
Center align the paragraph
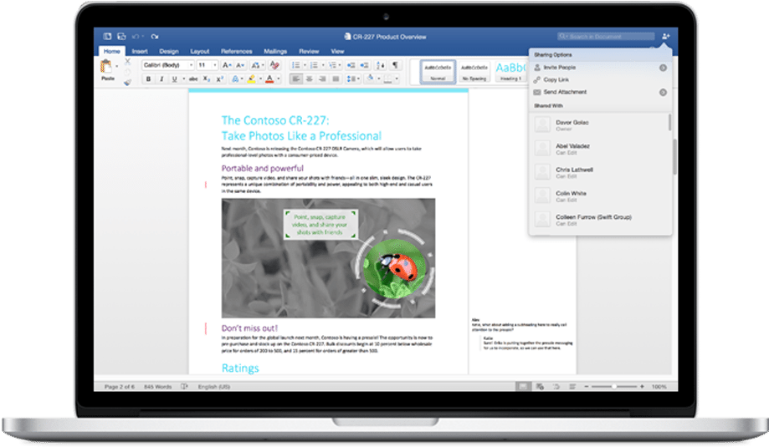308,79
